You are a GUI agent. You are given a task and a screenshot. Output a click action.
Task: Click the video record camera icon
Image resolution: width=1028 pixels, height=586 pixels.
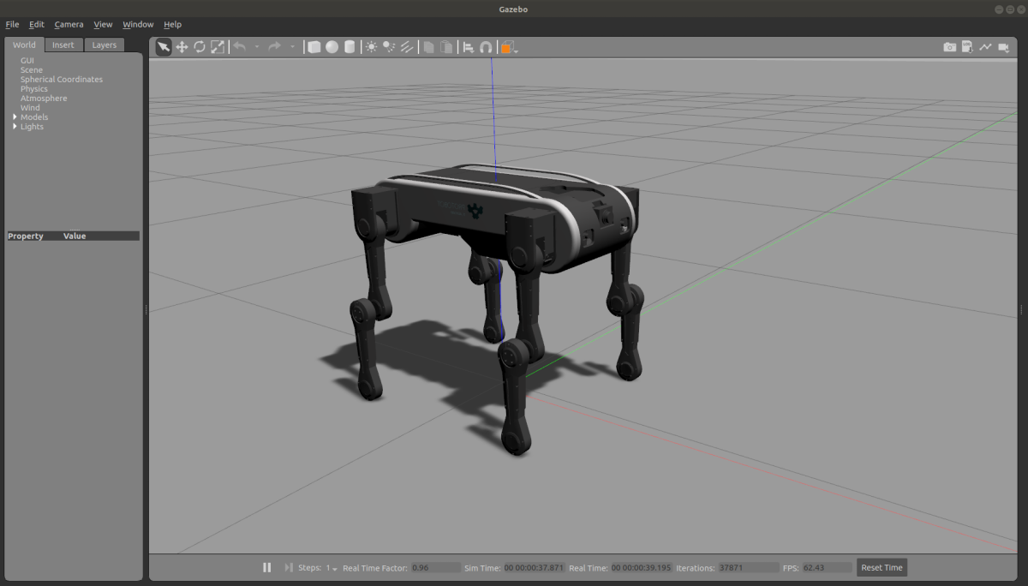pyautogui.click(x=1004, y=47)
